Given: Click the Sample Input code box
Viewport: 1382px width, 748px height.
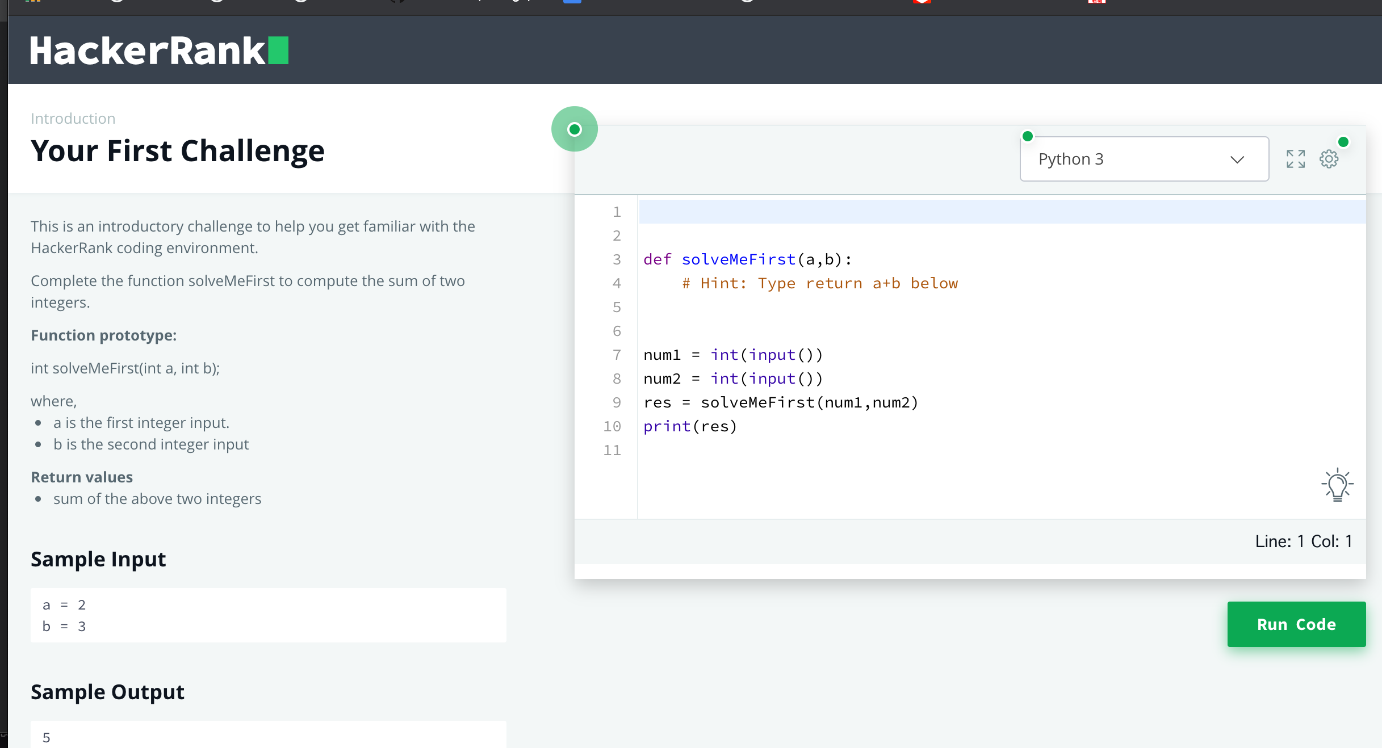Looking at the screenshot, I should pyautogui.click(x=268, y=615).
